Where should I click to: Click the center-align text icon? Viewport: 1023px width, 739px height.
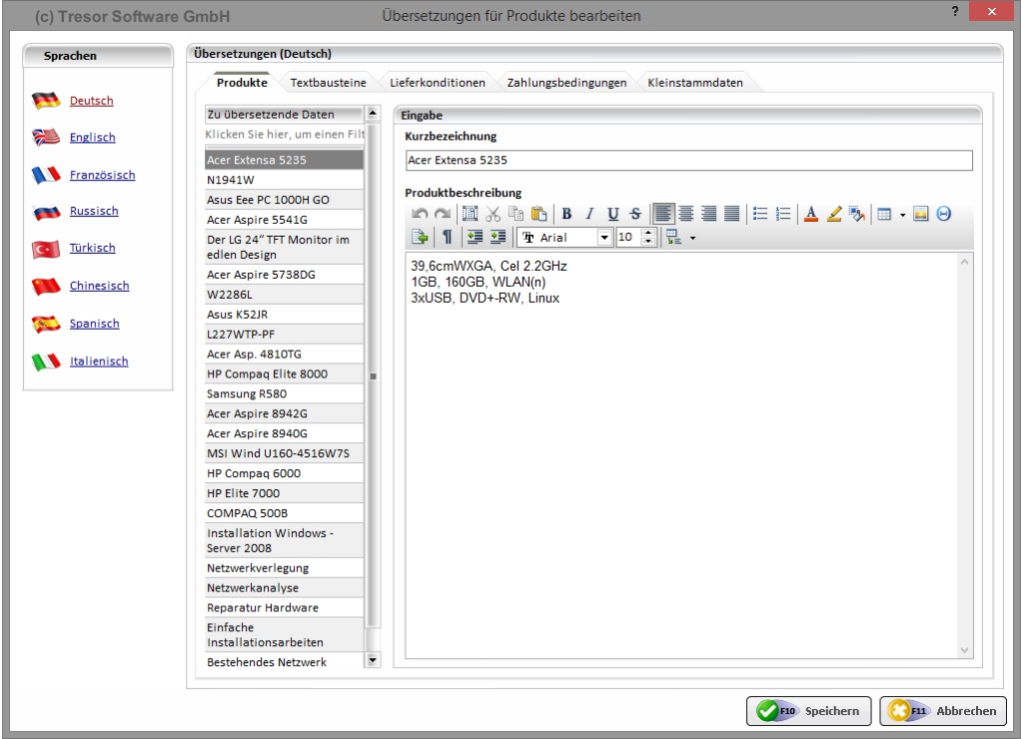pyautogui.click(x=686, y=213)
